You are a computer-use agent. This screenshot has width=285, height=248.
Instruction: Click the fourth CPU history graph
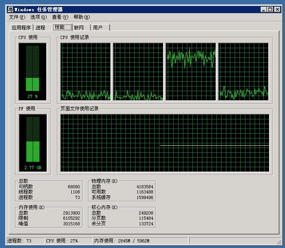[244, 72]
